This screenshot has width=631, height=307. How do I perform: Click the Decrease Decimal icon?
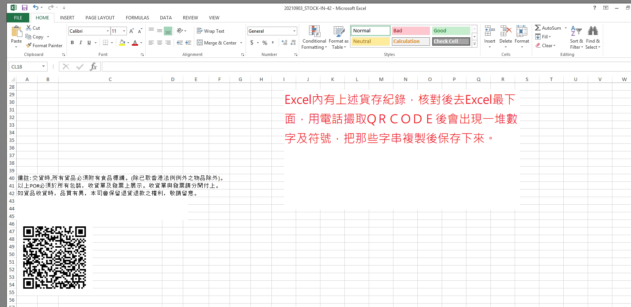click(x=293, y=43)
